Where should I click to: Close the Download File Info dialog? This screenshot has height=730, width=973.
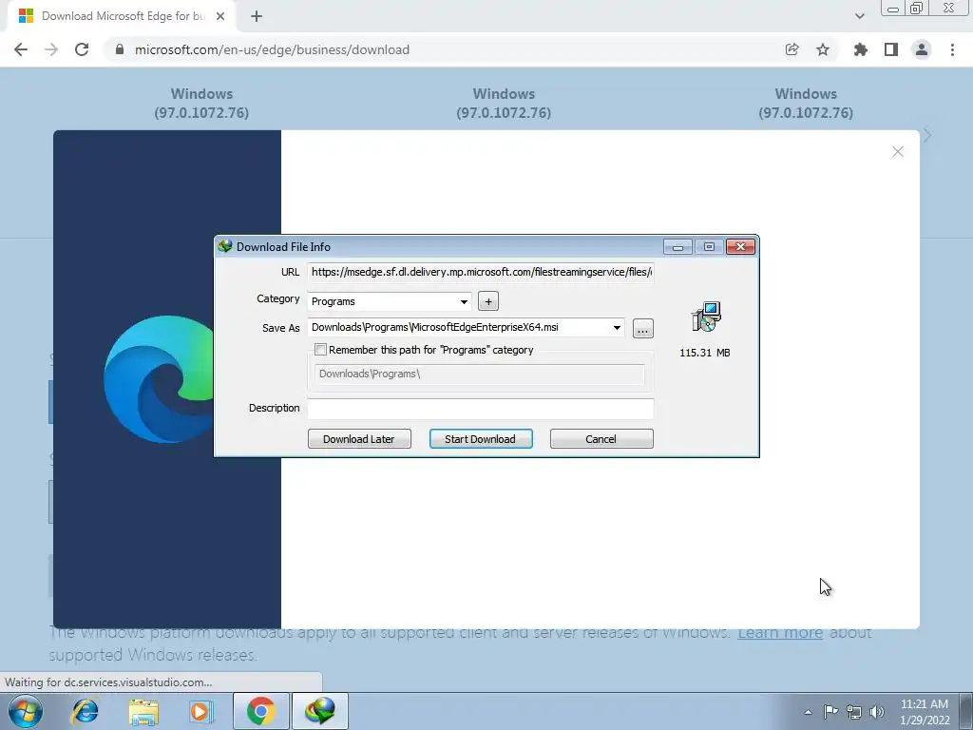740,247
